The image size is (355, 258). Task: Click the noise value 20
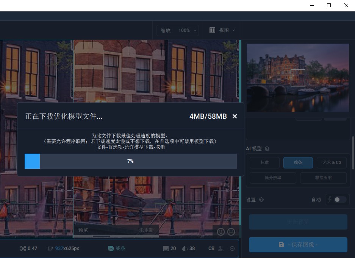coord(173,249)
